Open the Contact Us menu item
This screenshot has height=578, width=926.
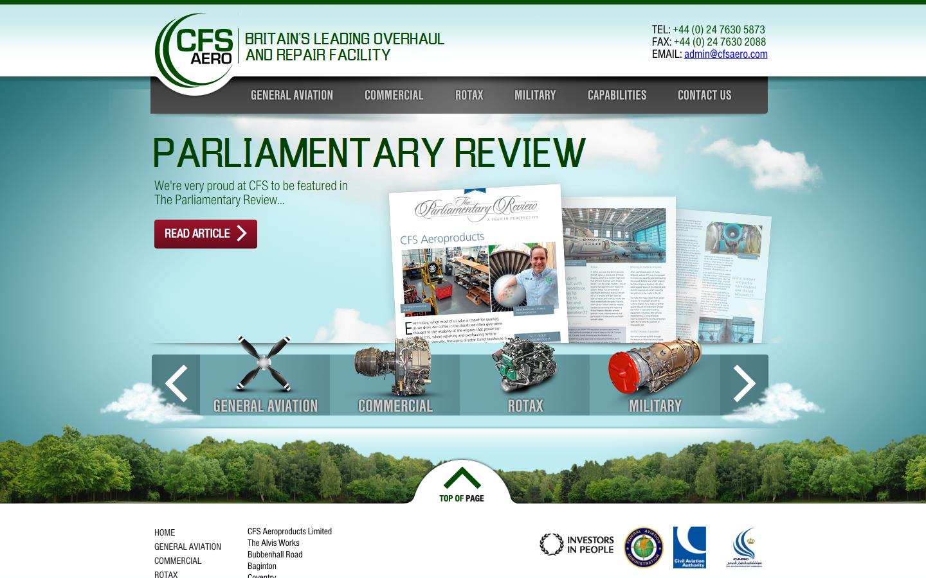(704, 95)
